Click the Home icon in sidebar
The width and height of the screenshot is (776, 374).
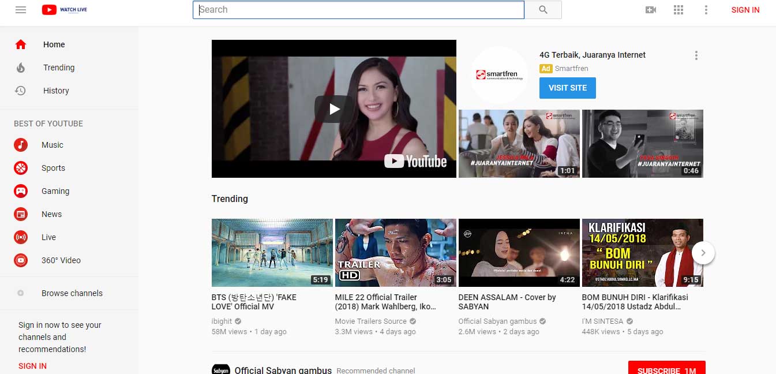(x=21, y=44)
